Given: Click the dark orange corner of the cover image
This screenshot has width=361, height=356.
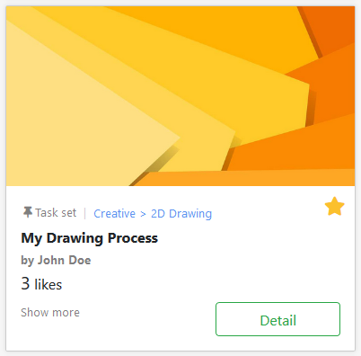Looking at the screenshot, I should (x=334, y=27).
